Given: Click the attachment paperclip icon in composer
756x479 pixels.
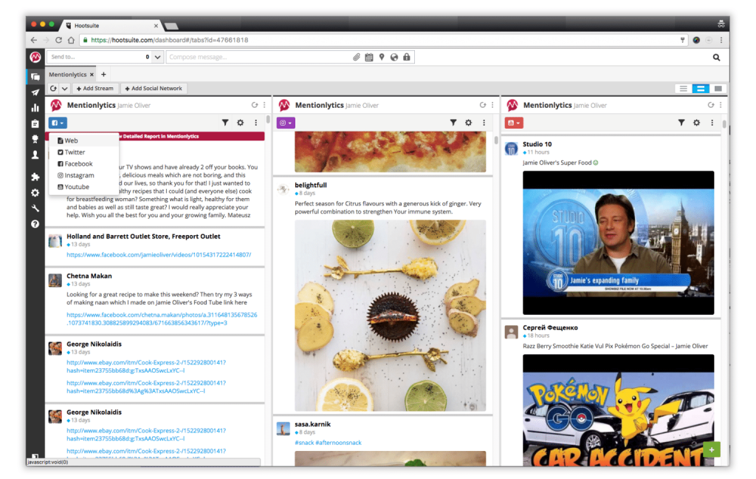Looking at the screenshot, I should 356,57.
